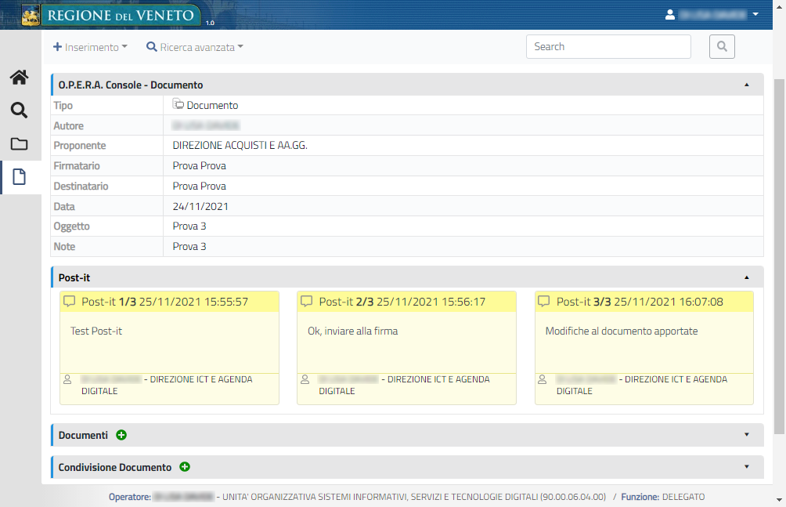This screenshot has width=786, height=507.
Task: Click the magnifier search button
Action: [722, 47]
